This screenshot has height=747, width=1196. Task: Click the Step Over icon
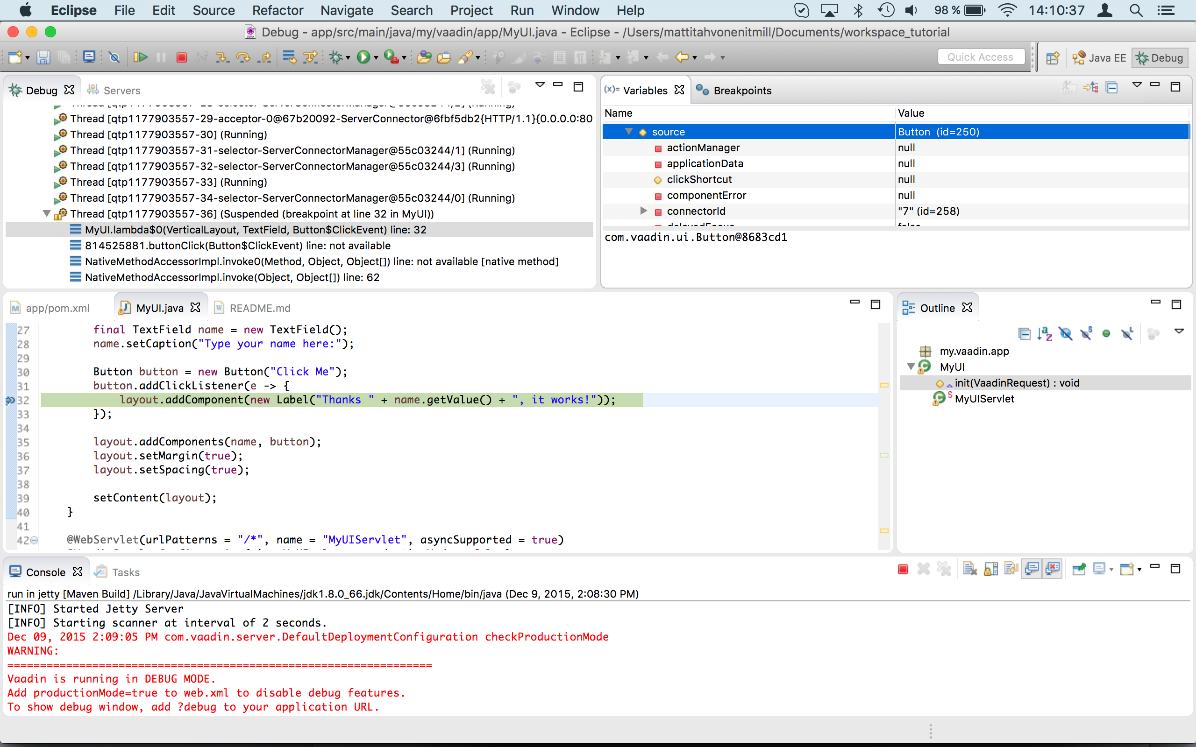coord(243,58)
